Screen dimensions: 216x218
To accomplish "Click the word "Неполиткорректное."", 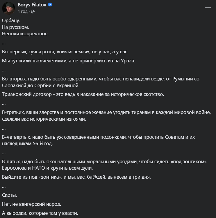I will [x=25, y=34].
